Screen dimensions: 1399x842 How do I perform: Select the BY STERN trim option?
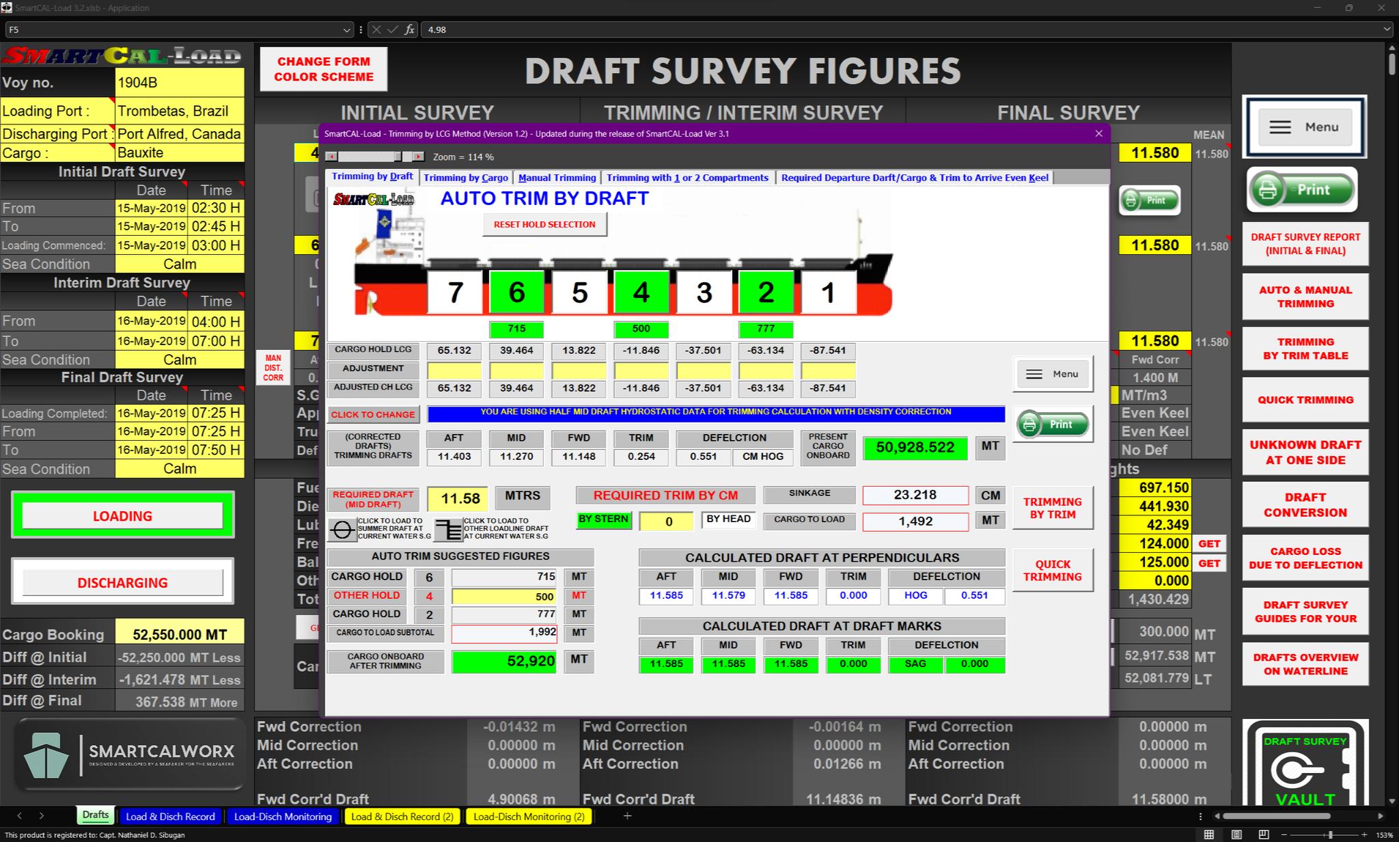click(604, 520)
